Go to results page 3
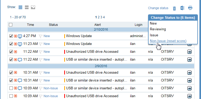Viewport: 201px width, 99px height. [x=101, y=17]
